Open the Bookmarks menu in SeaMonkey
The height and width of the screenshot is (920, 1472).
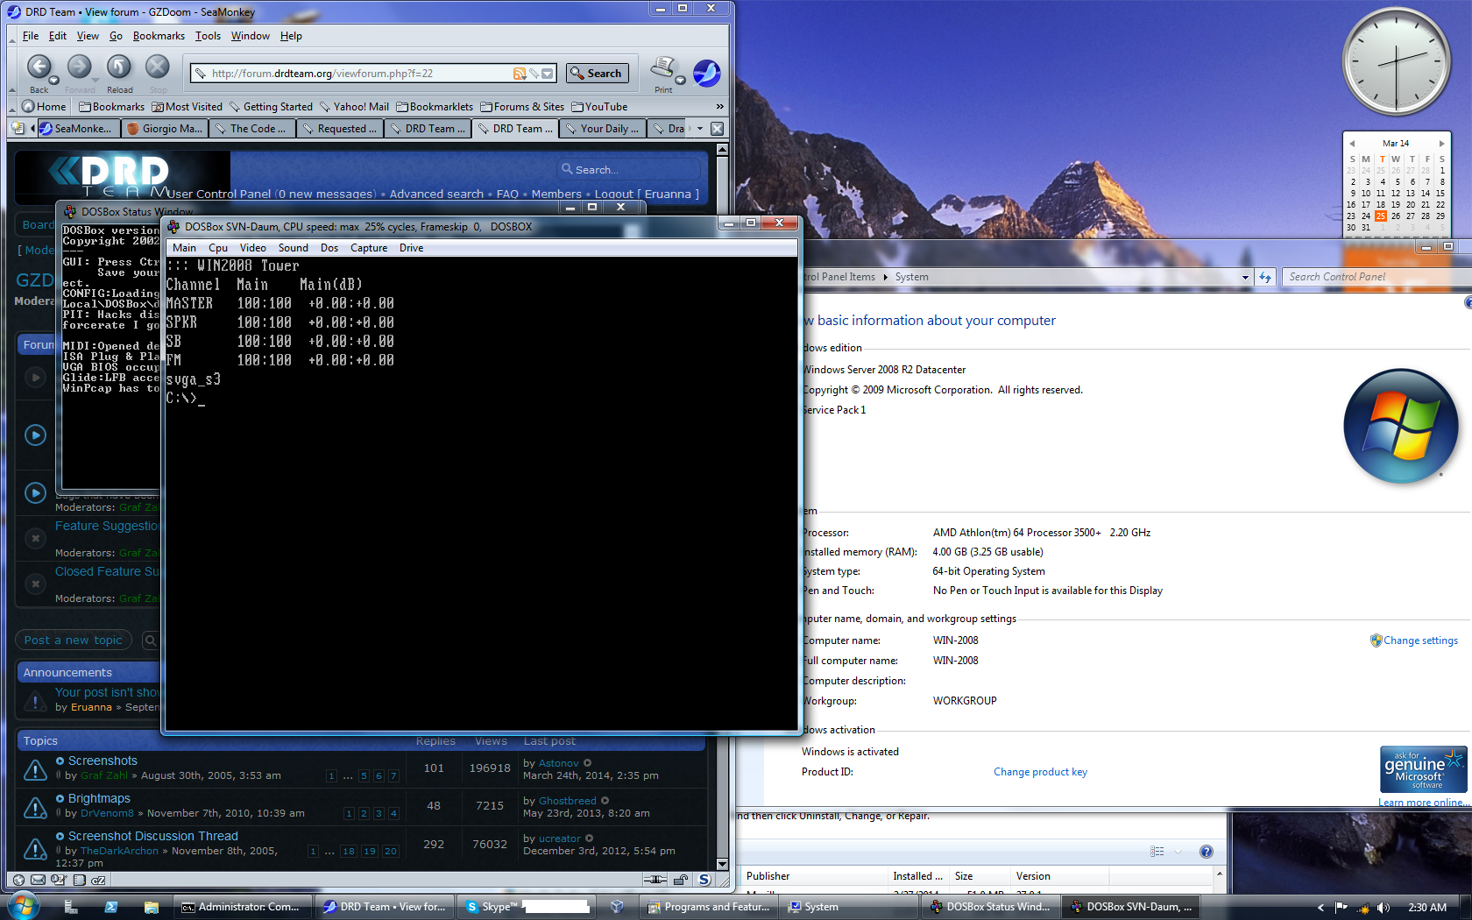click(x=159, y=36)
